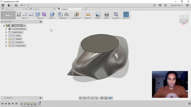The width and height of the screenshot is (191, 107).
Task: Toggle the root component light bulb
Action: pos(7,26)
